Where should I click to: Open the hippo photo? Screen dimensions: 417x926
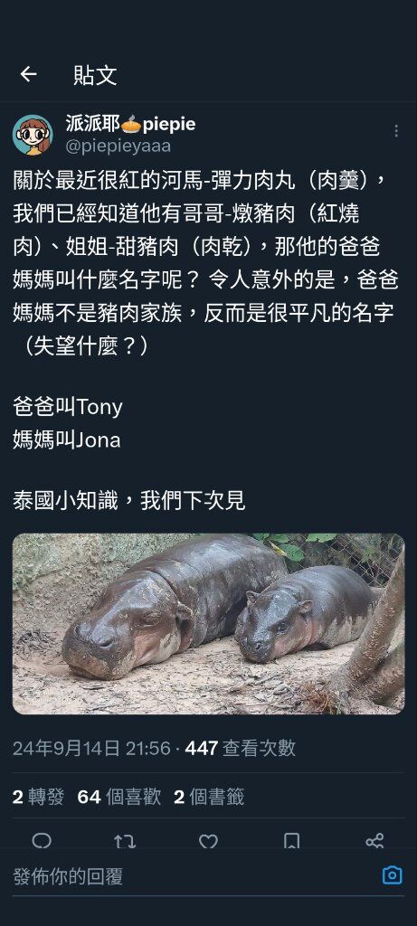(208, 624)
